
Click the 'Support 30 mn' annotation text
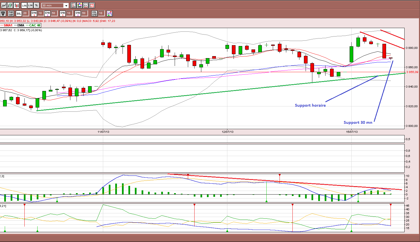(x=358, y=122)
